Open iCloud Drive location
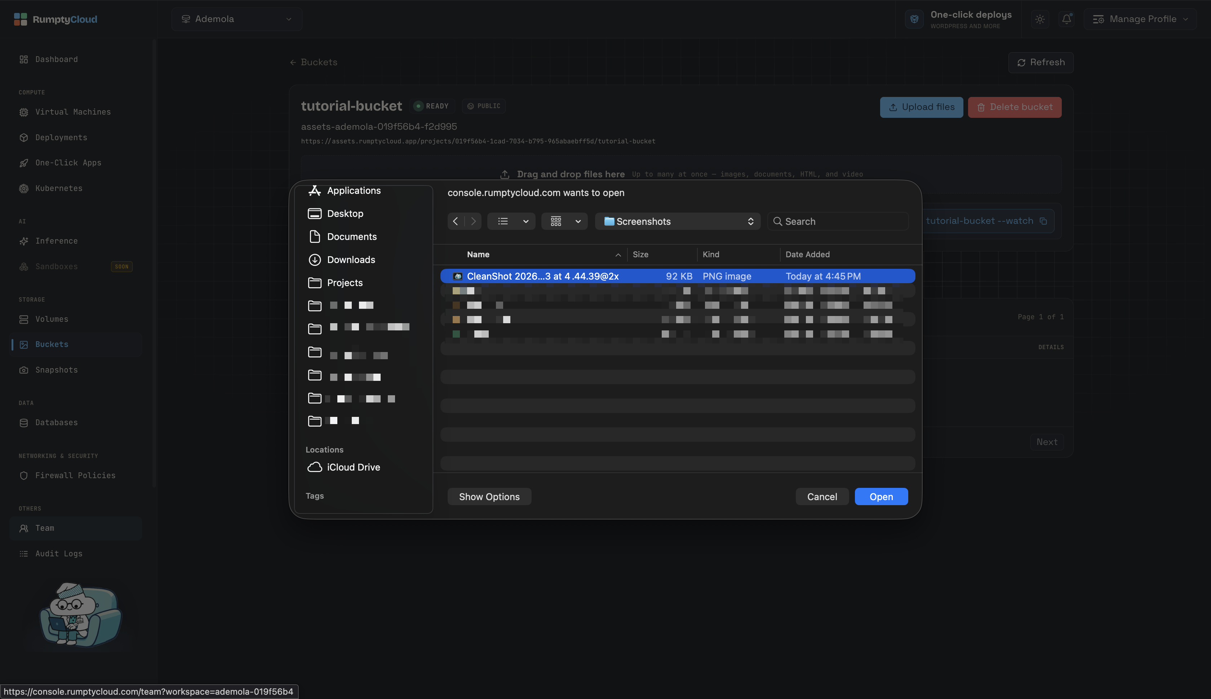The image size is (1211, 699). click(344, 467)
